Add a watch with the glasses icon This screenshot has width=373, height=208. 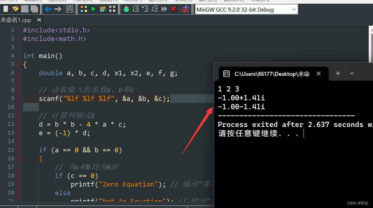pyautogui.click(x=185, y=9)
